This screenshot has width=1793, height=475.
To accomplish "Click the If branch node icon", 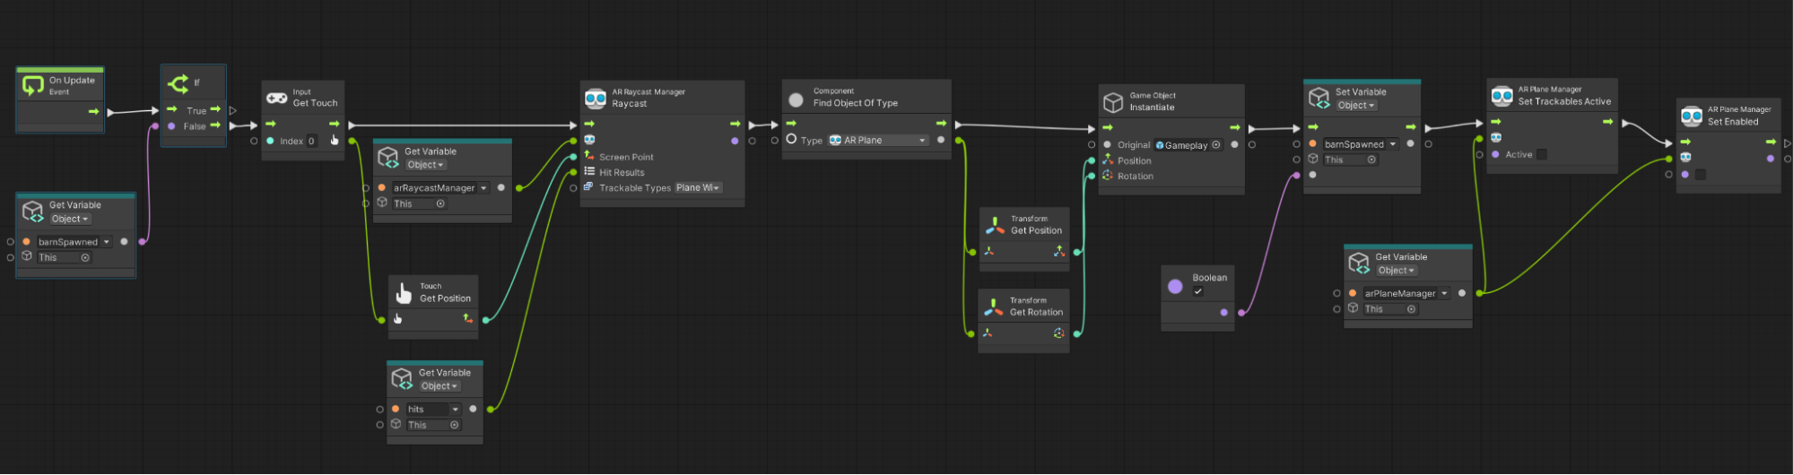I will click(x=178, y=83).
